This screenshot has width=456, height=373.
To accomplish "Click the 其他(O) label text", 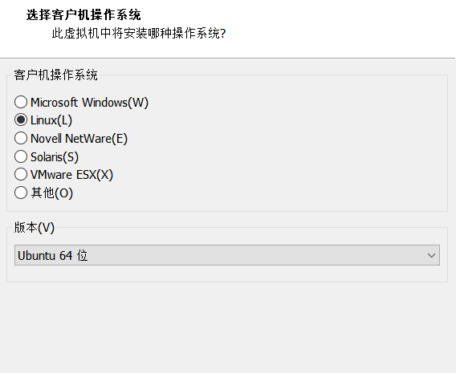I will click(52, 193).
